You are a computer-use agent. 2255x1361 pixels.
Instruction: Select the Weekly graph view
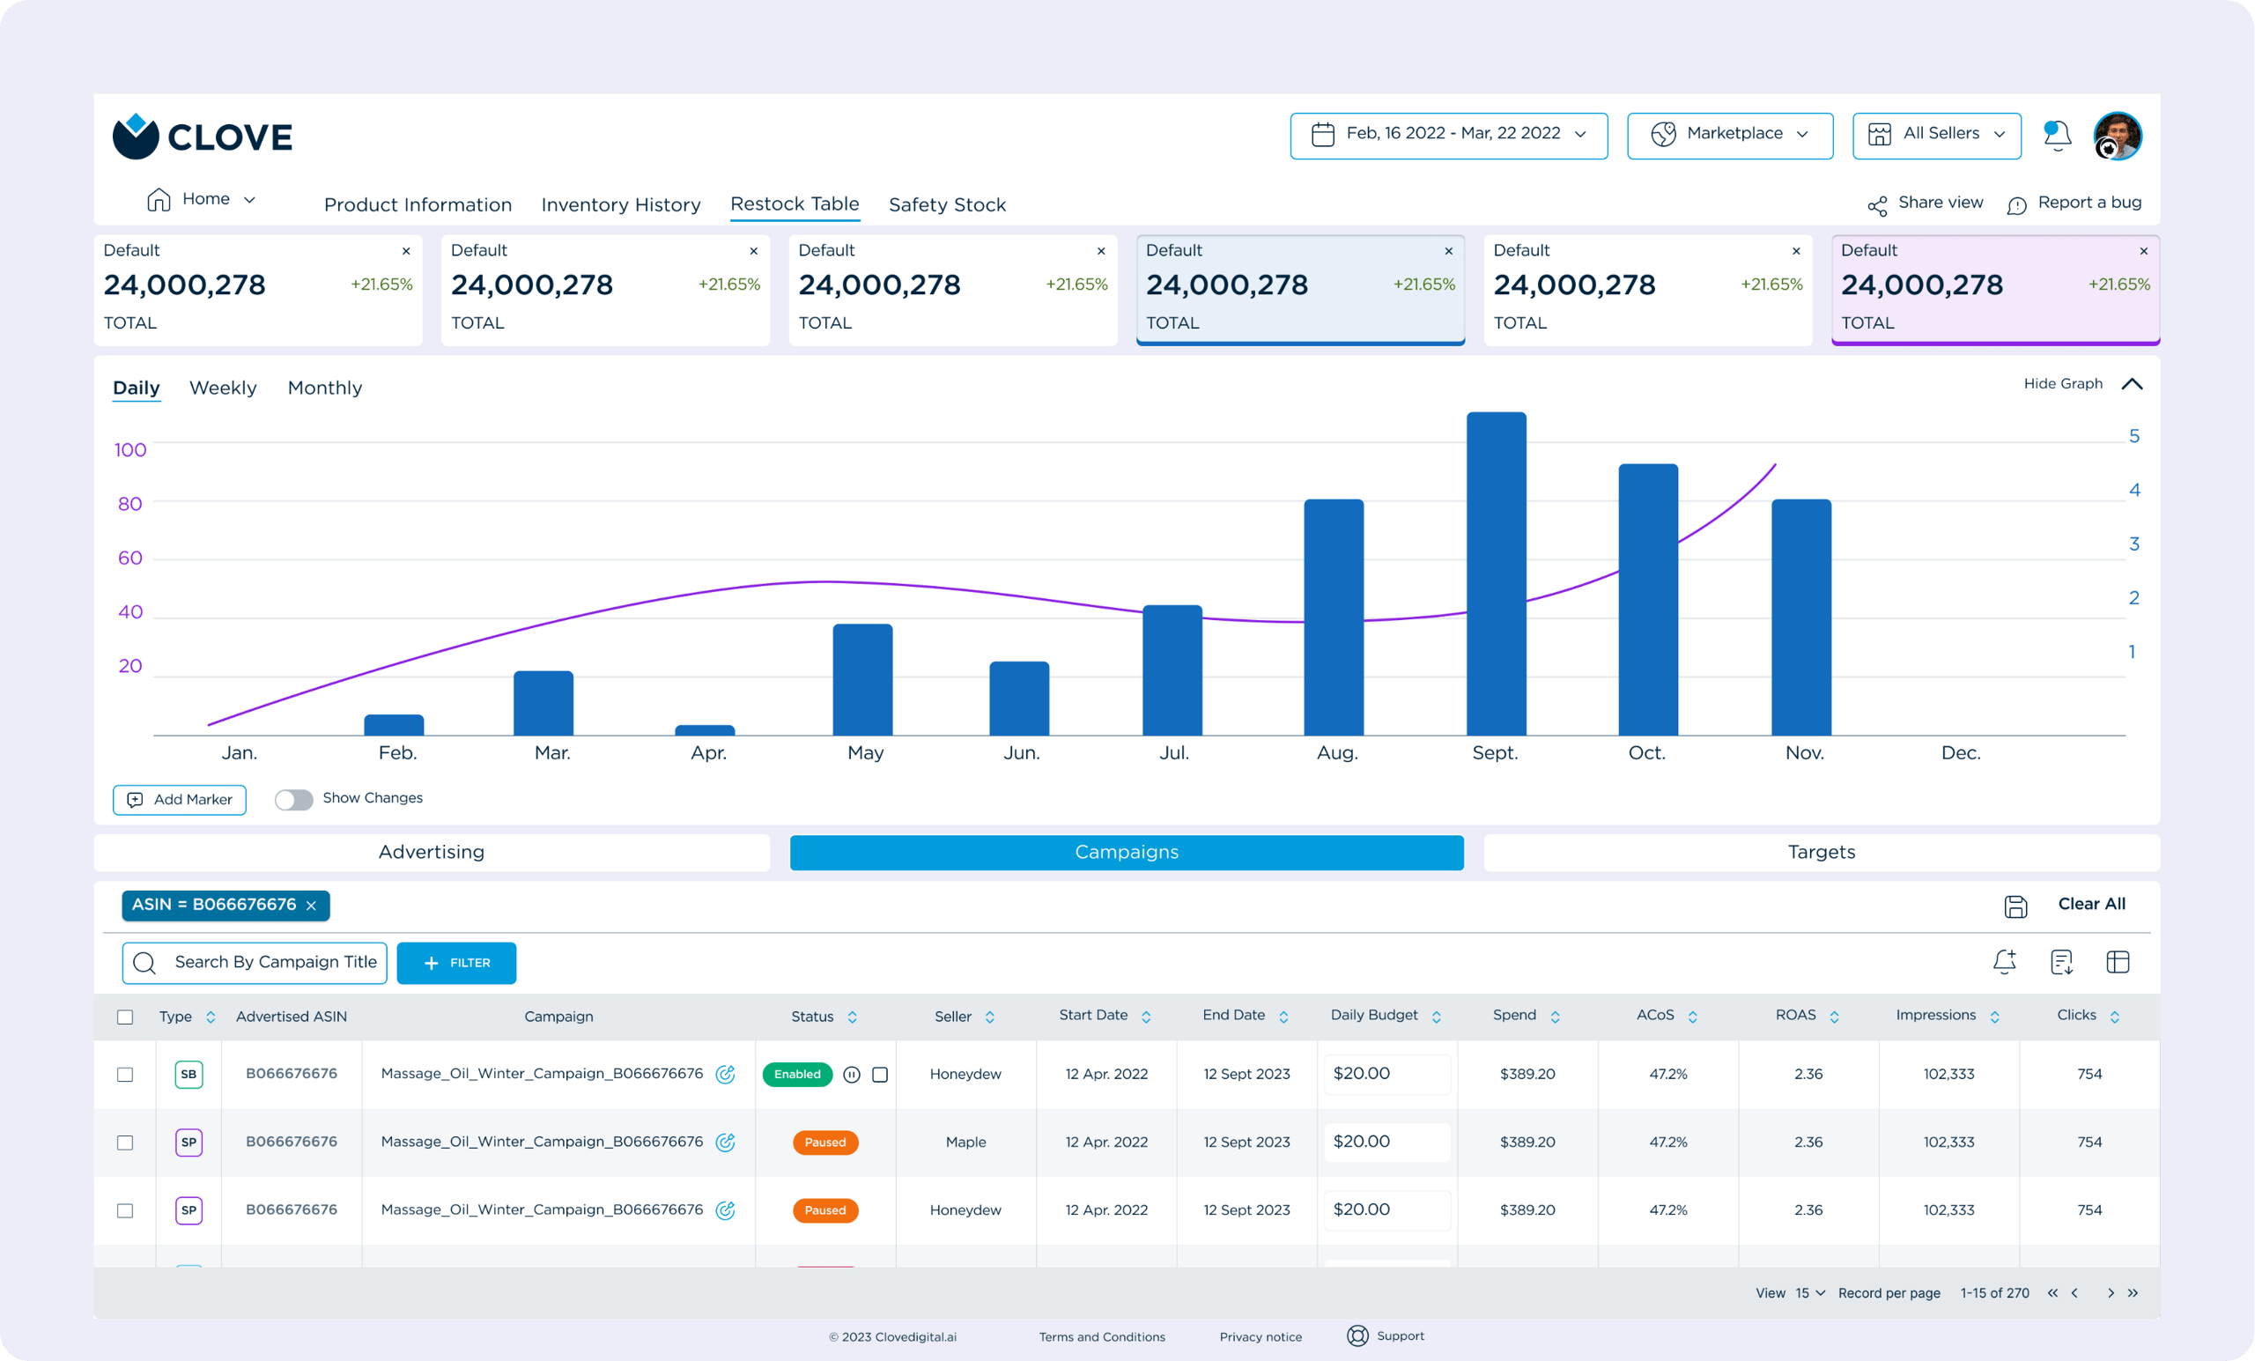coord(222,388)
